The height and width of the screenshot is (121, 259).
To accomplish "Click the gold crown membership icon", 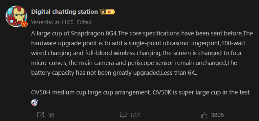I will pyautogui.click(x=102, y=12).
